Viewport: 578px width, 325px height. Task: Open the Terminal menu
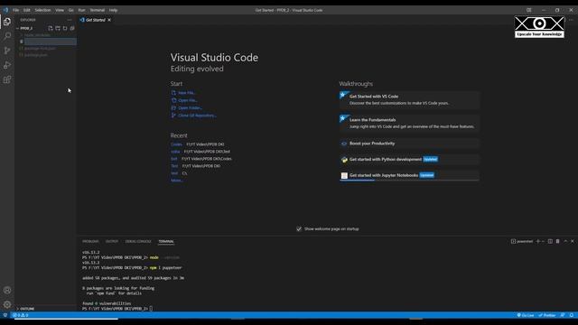[x=98, y=10]
